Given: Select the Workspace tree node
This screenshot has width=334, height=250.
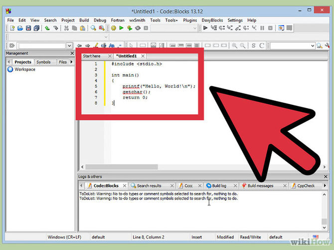Looking at the screenshot, I should pyautogui.click(x=25, y=70).
